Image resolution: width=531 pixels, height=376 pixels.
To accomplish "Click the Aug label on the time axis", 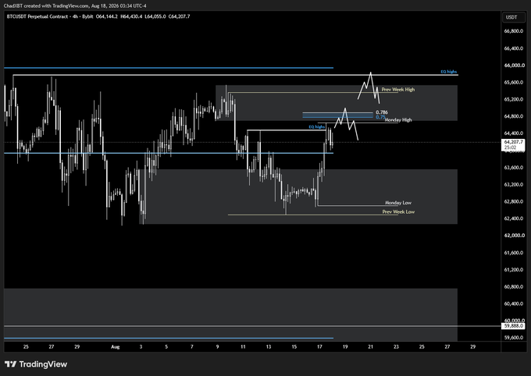I will coord(115,346).
